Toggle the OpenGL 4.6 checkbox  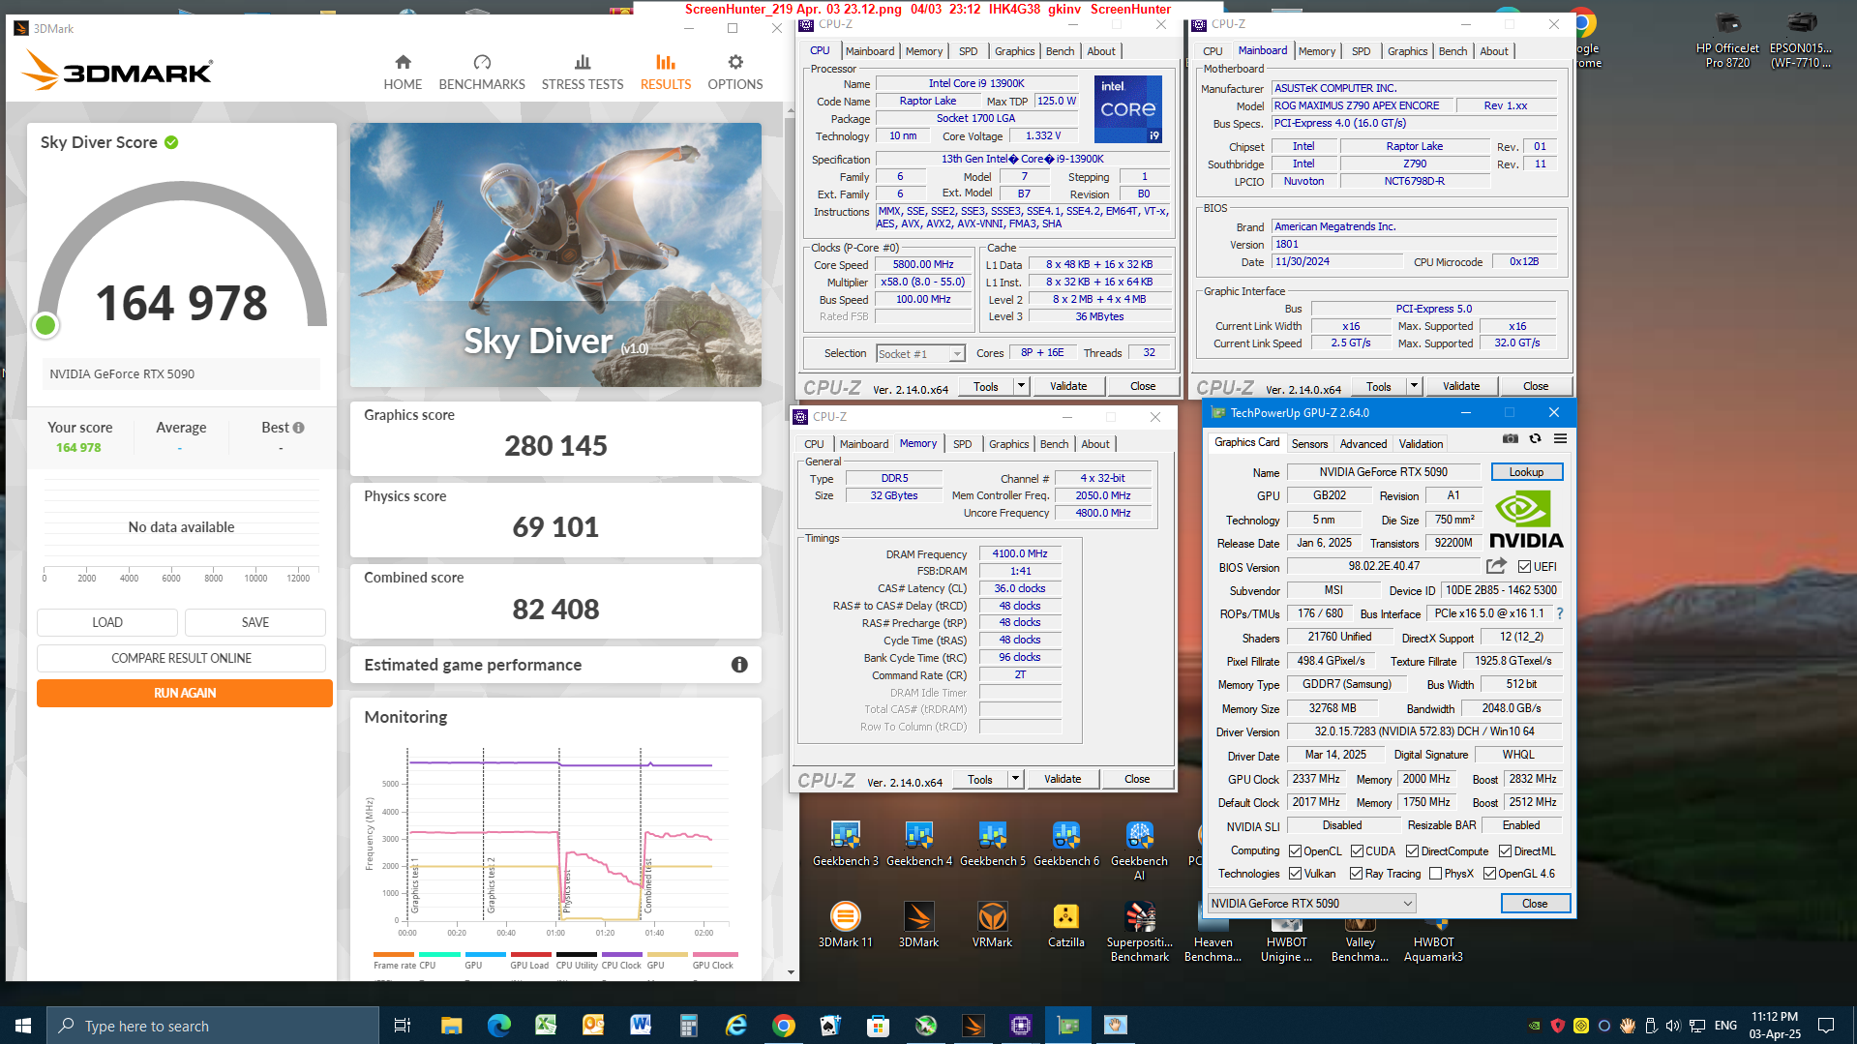pyautogui.click(x=1489, y=874)
